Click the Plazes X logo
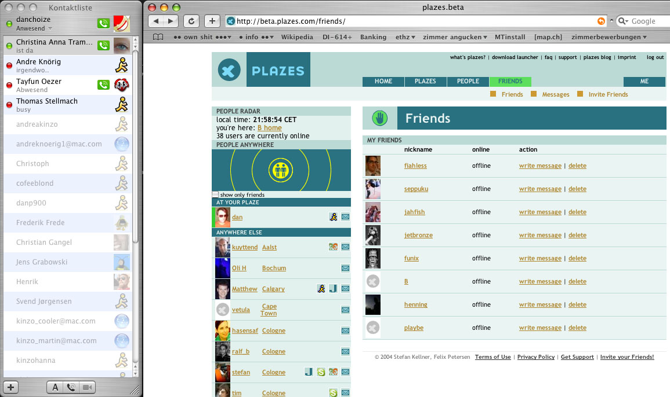The width and height of the screenshot is (670, 397). (x=229, y=70)
